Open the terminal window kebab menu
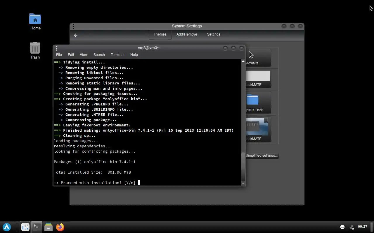374x233 pixels. click(57, 48)
